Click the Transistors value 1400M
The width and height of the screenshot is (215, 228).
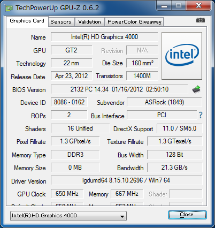tap(142, 76)
